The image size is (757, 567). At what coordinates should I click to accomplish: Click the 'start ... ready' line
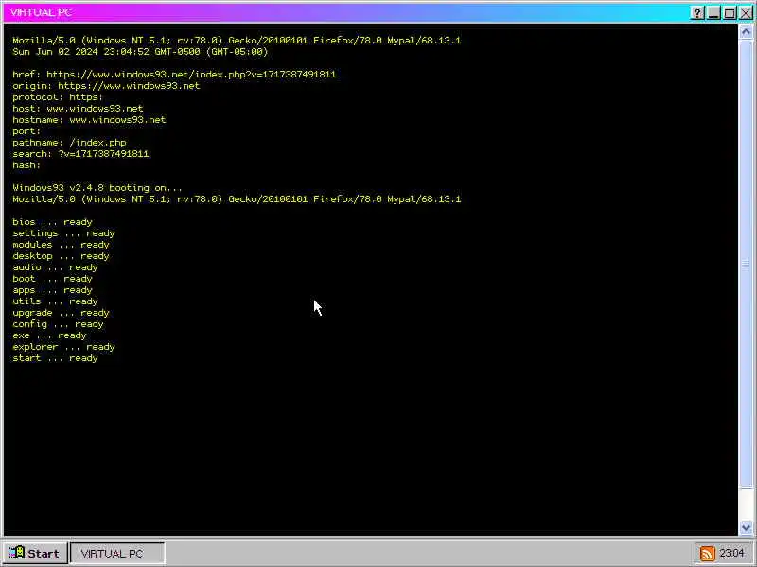click(x=55, y=358)
